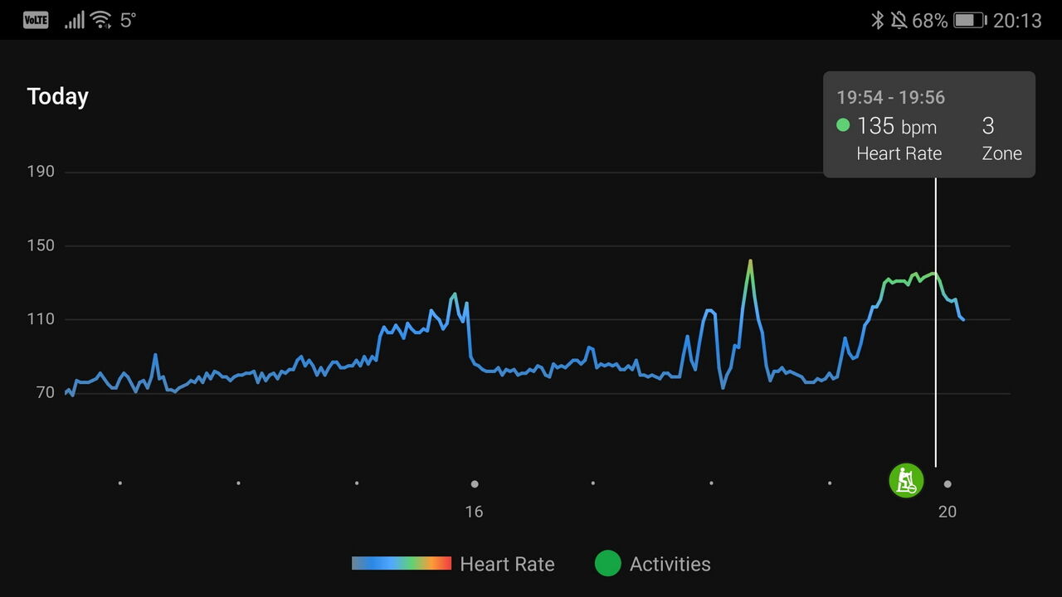Tap the 150 y-axis label
1062x597 pixels.
pos(41,245)
